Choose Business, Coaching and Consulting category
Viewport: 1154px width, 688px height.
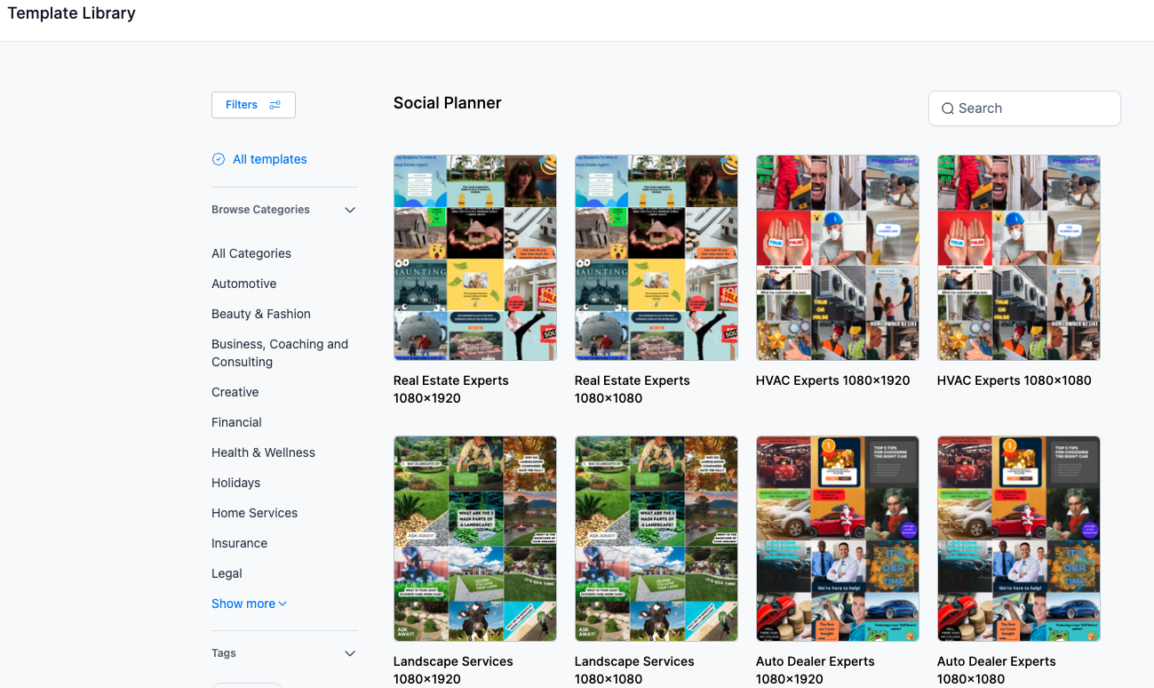tap(280, 353)
